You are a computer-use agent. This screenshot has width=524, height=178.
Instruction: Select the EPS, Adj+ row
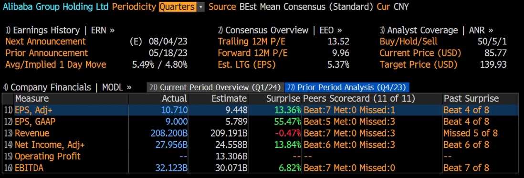pos(262,110)
